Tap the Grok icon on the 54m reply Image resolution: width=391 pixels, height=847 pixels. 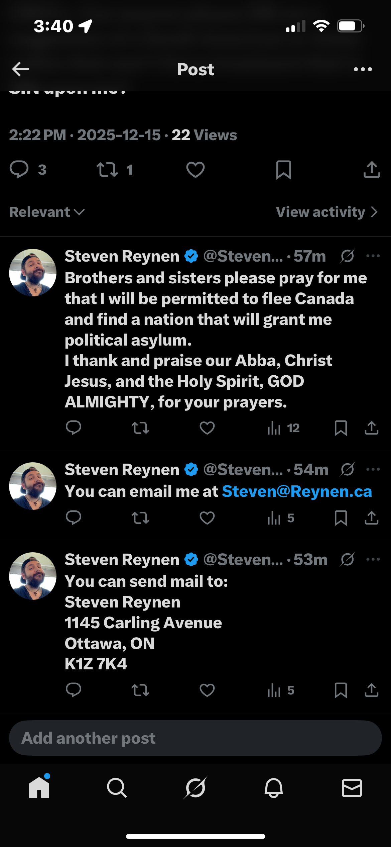[348, 470]
